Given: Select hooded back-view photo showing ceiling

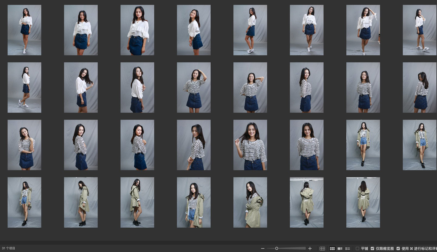Looking at the screenshot, I should click(x=306, y=202).
